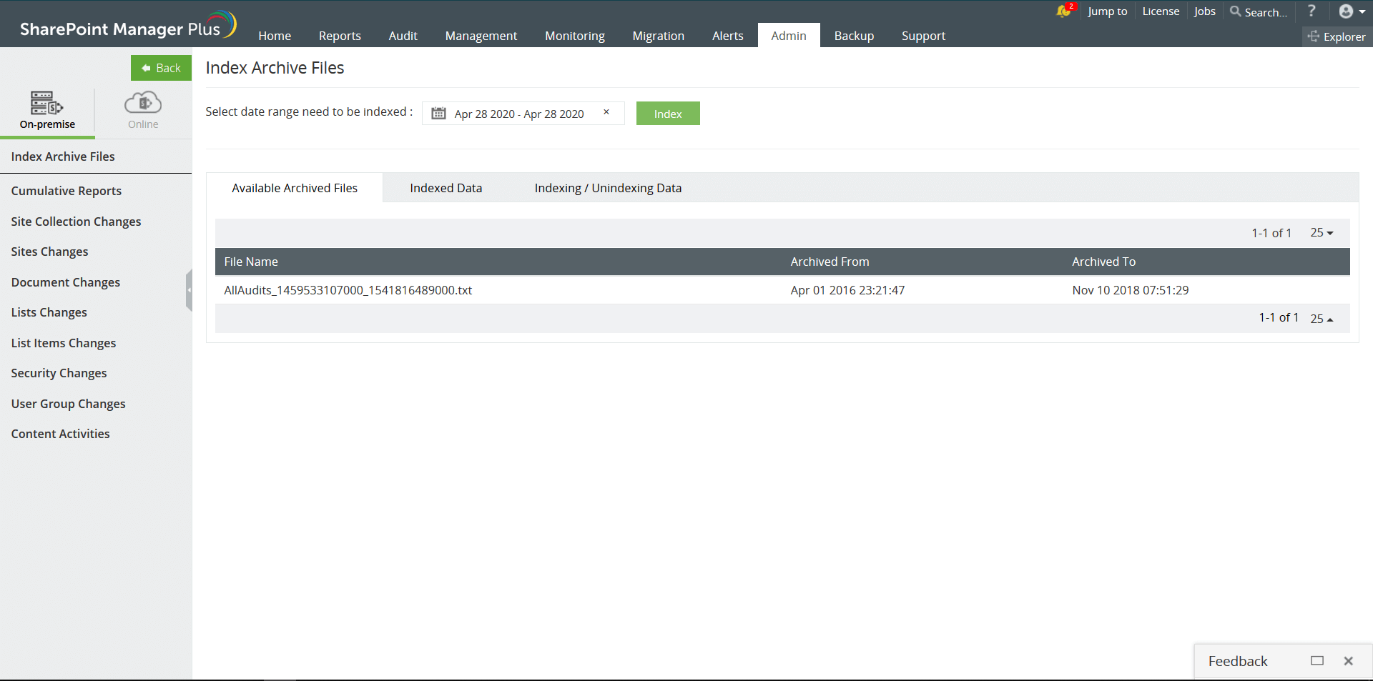Open the Backup tab
Viewport: 1373px width, 681px height.
[x=855, y=36]
